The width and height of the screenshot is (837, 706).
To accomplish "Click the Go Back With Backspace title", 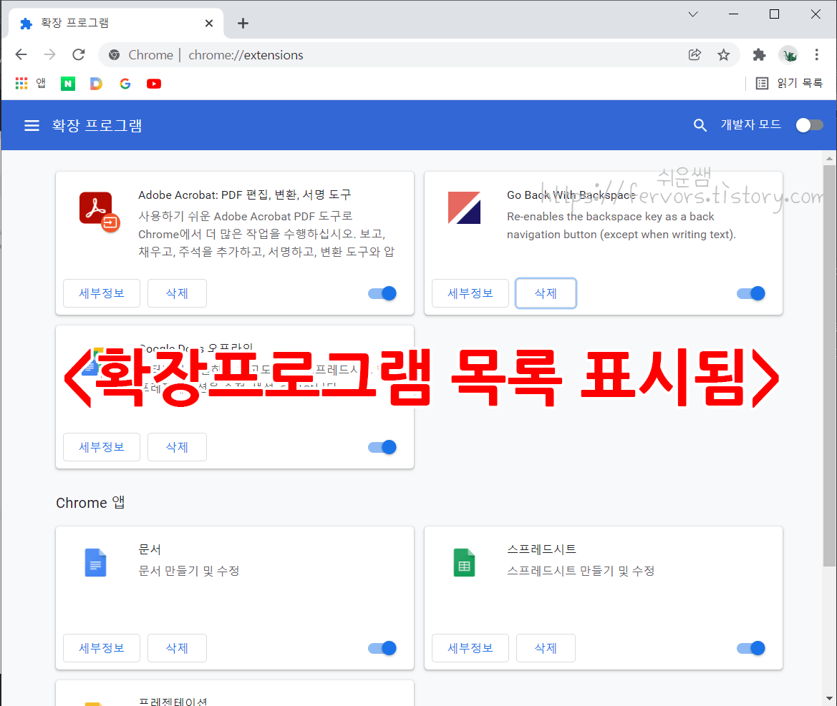I will [571, 195].
